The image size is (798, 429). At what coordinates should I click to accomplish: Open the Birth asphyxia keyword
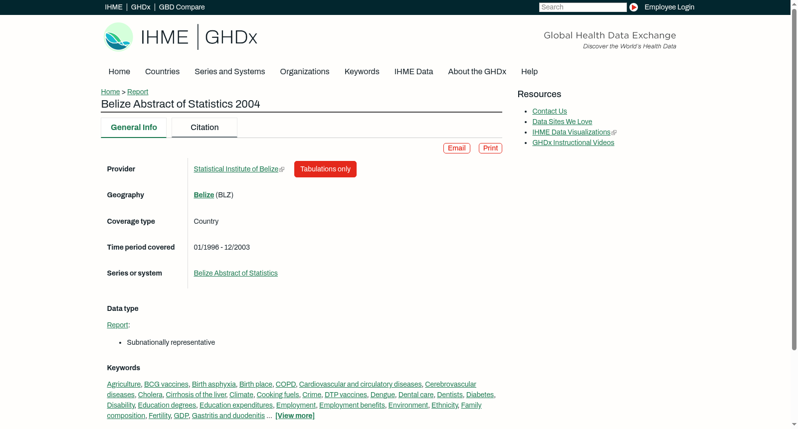click(x=214, y=384)
